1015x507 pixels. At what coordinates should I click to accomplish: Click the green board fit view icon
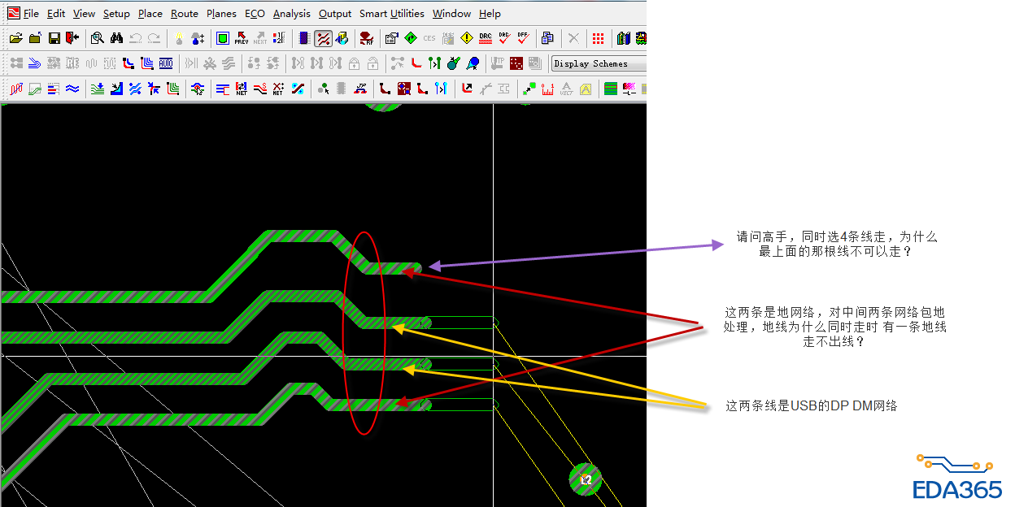pyautogui.click(x=223, y=38)
